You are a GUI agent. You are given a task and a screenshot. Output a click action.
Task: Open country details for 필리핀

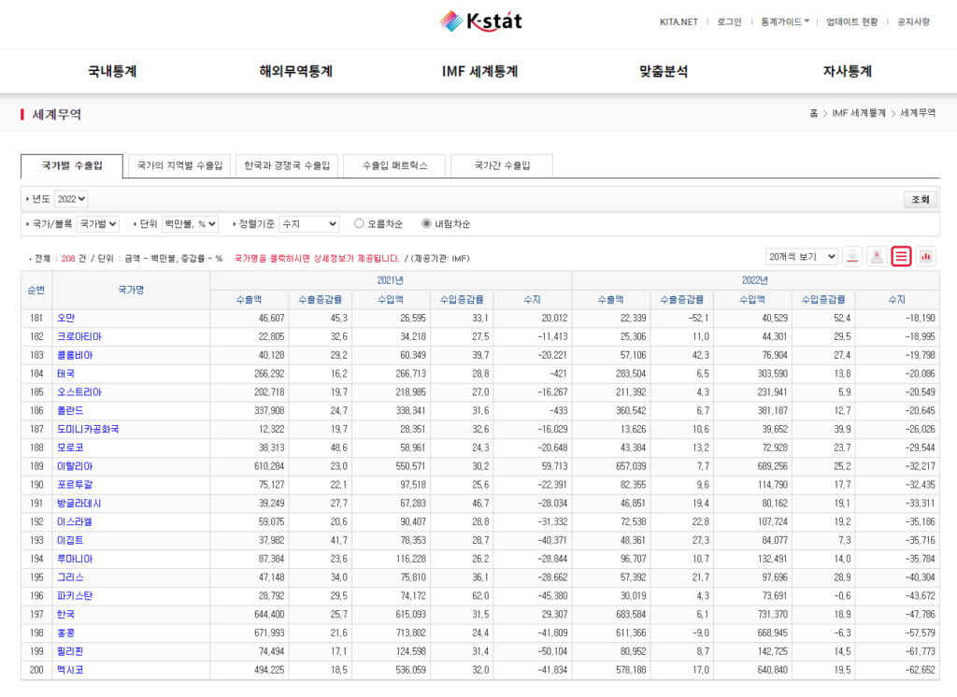(70, 651)
